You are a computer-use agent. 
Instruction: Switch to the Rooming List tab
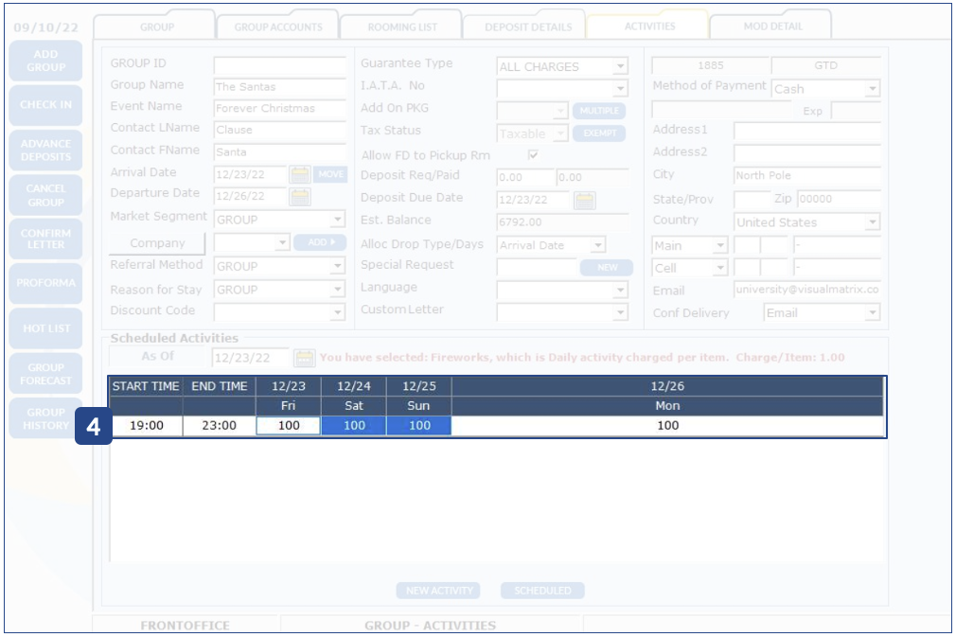click(x=402, y=27)
